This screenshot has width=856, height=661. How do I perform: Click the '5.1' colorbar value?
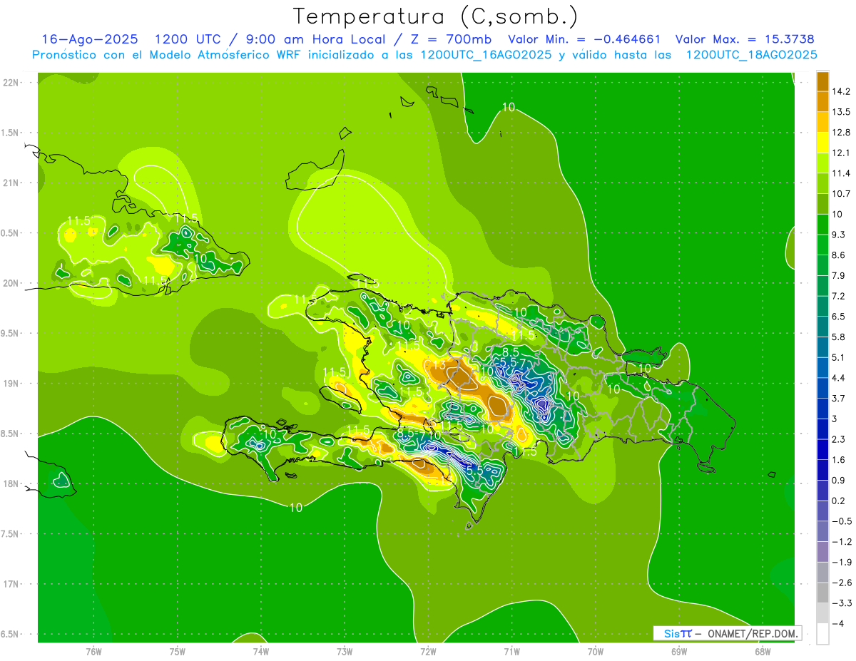click(839, 357)
